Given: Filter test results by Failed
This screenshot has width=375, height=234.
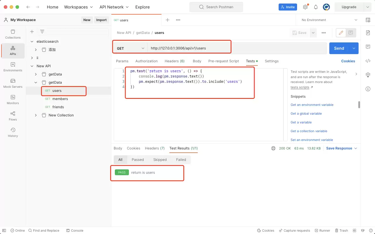Looking at the screenshot, I should click(x=181, y=160).
